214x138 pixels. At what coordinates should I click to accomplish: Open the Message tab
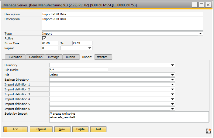point(54,57)
